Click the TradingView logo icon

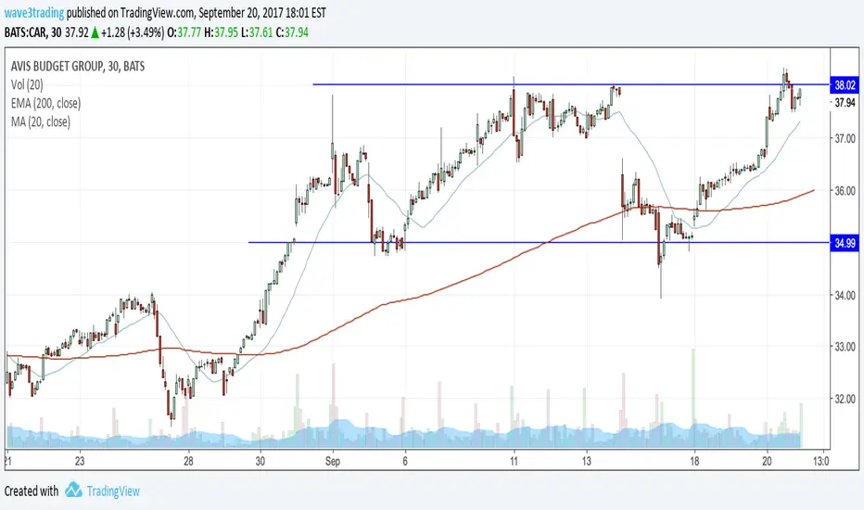(73, 491)
